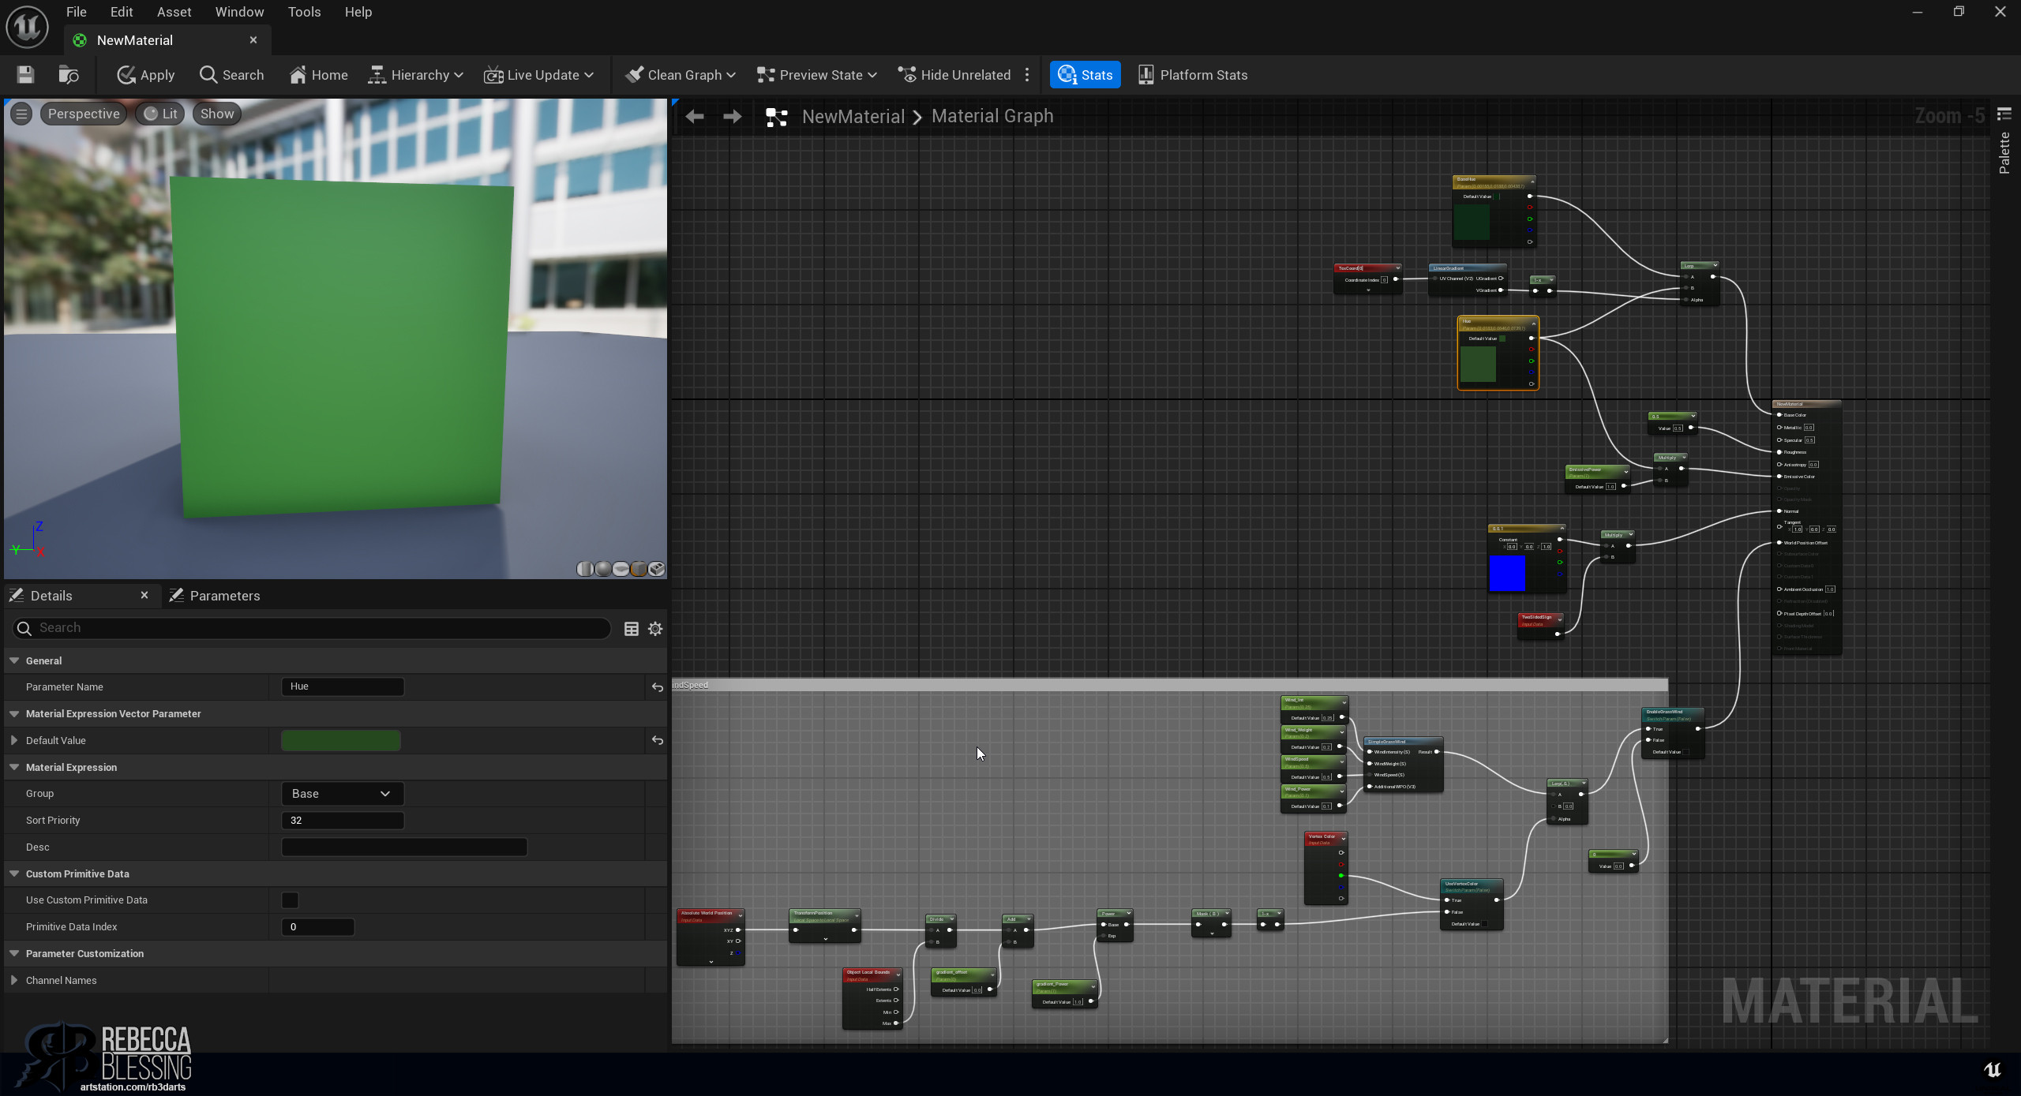2021x1096 pixels.
Task: Open the Live Update dropdown
Action: pos(539,75)
